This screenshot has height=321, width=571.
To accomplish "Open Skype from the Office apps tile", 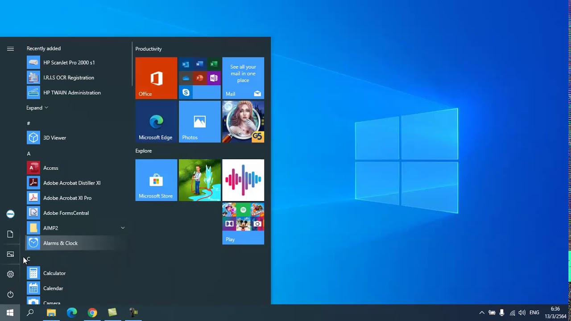I will tap(186, 92).
